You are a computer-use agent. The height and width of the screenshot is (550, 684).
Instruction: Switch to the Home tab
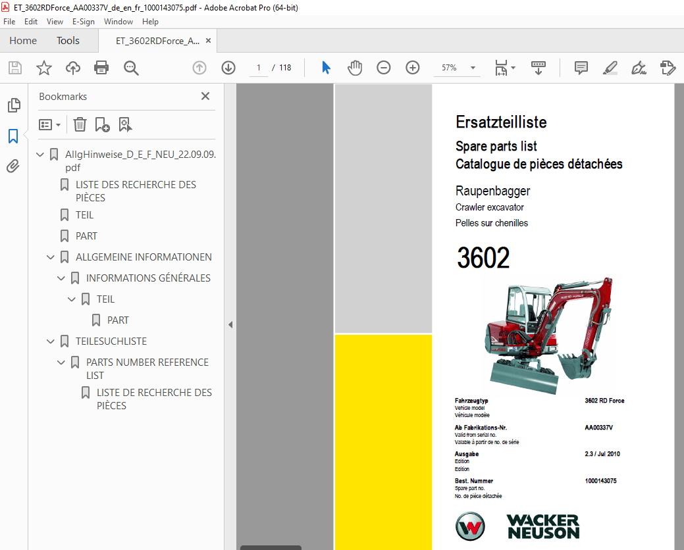pyautogui.click(x=23, y=40)
